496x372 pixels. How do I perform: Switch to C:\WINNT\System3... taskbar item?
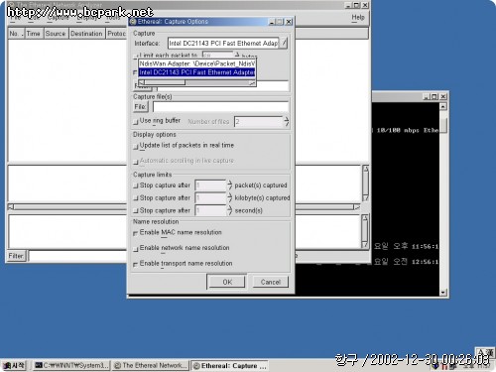pyautogui.click(x=71, y=365)
